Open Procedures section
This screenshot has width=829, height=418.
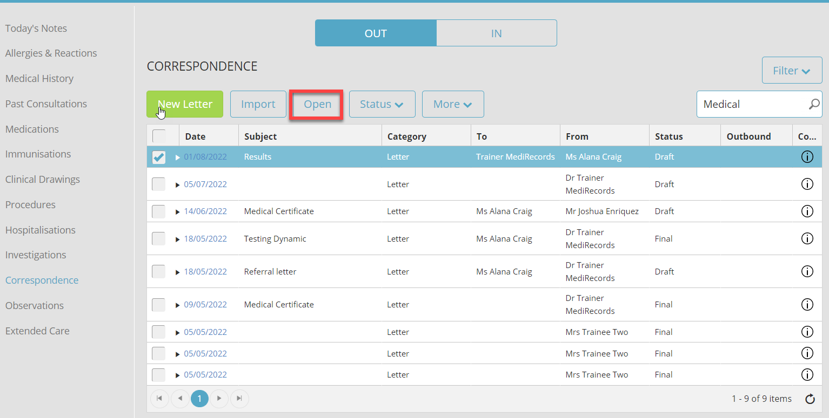click(x=30, y=204)
